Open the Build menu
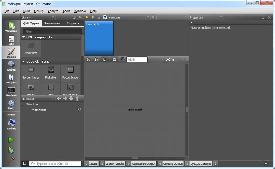275x169 pixels. tap(26, 11)
